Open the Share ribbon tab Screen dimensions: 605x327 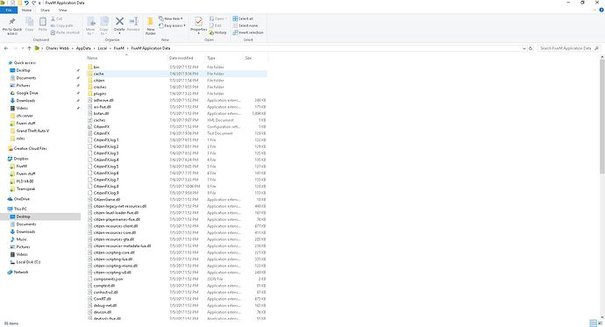point(45,10)
